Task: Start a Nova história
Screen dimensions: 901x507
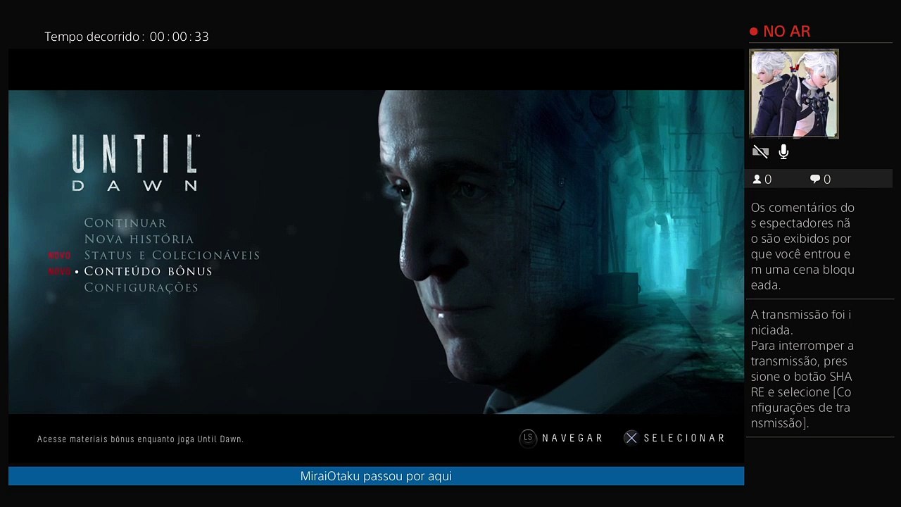Action: (x=139, y=239)
